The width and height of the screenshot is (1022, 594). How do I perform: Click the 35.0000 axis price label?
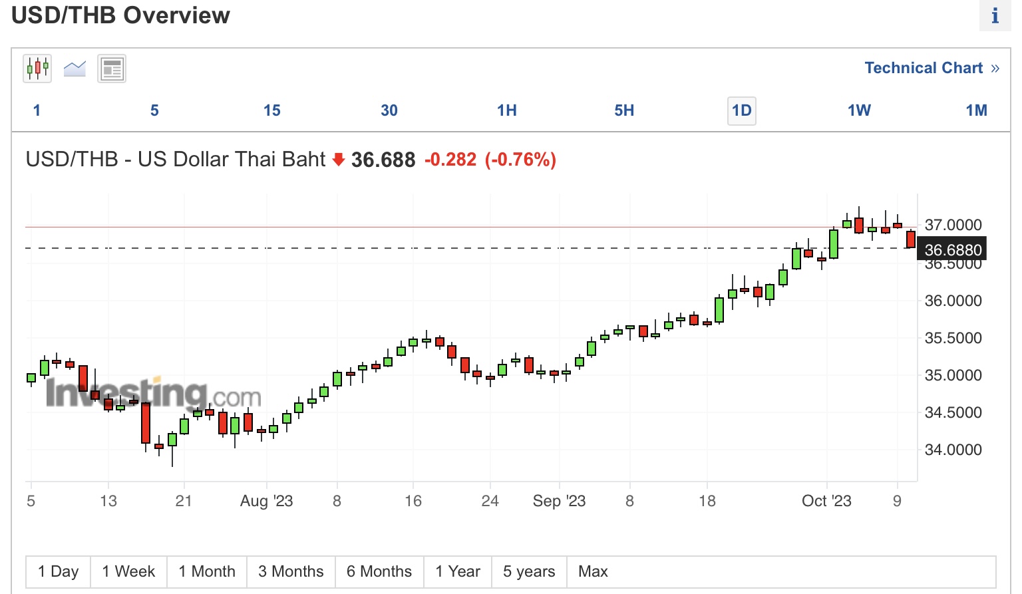[953, 375]
